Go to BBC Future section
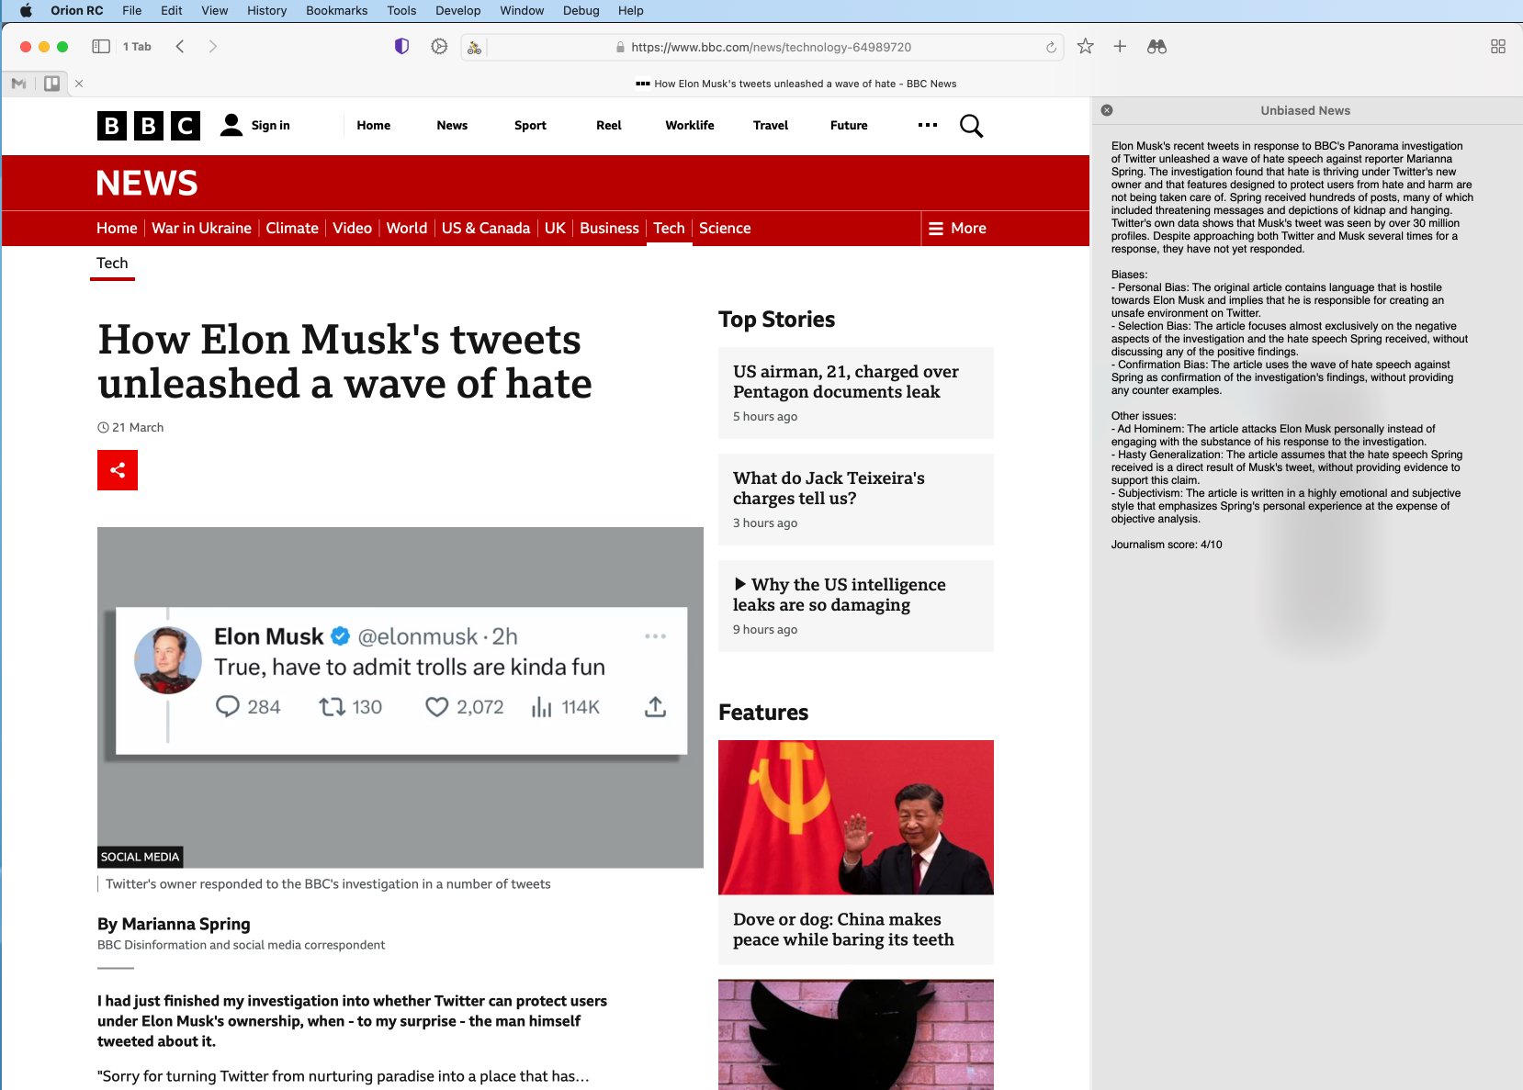 pos(849,126)
